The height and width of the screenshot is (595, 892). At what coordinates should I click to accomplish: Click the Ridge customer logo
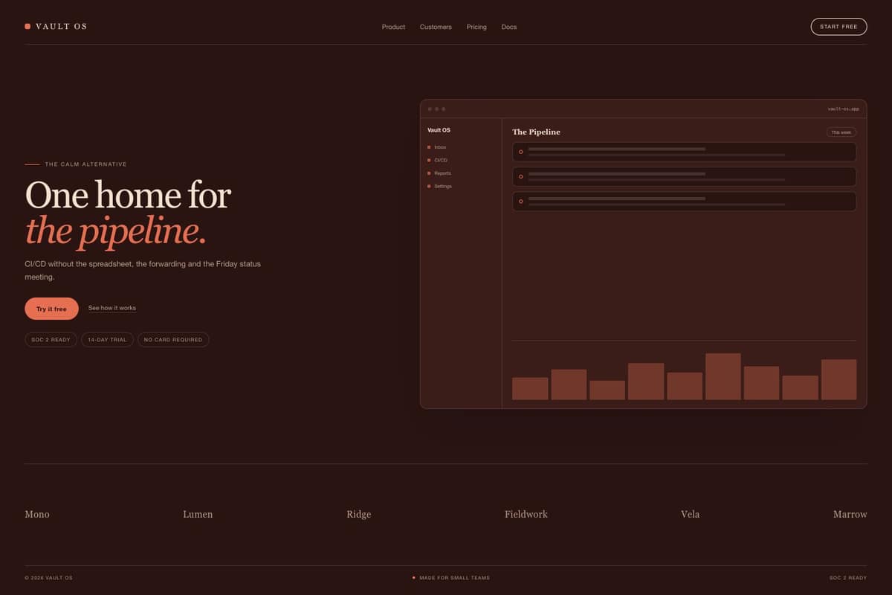pos(358,514)
